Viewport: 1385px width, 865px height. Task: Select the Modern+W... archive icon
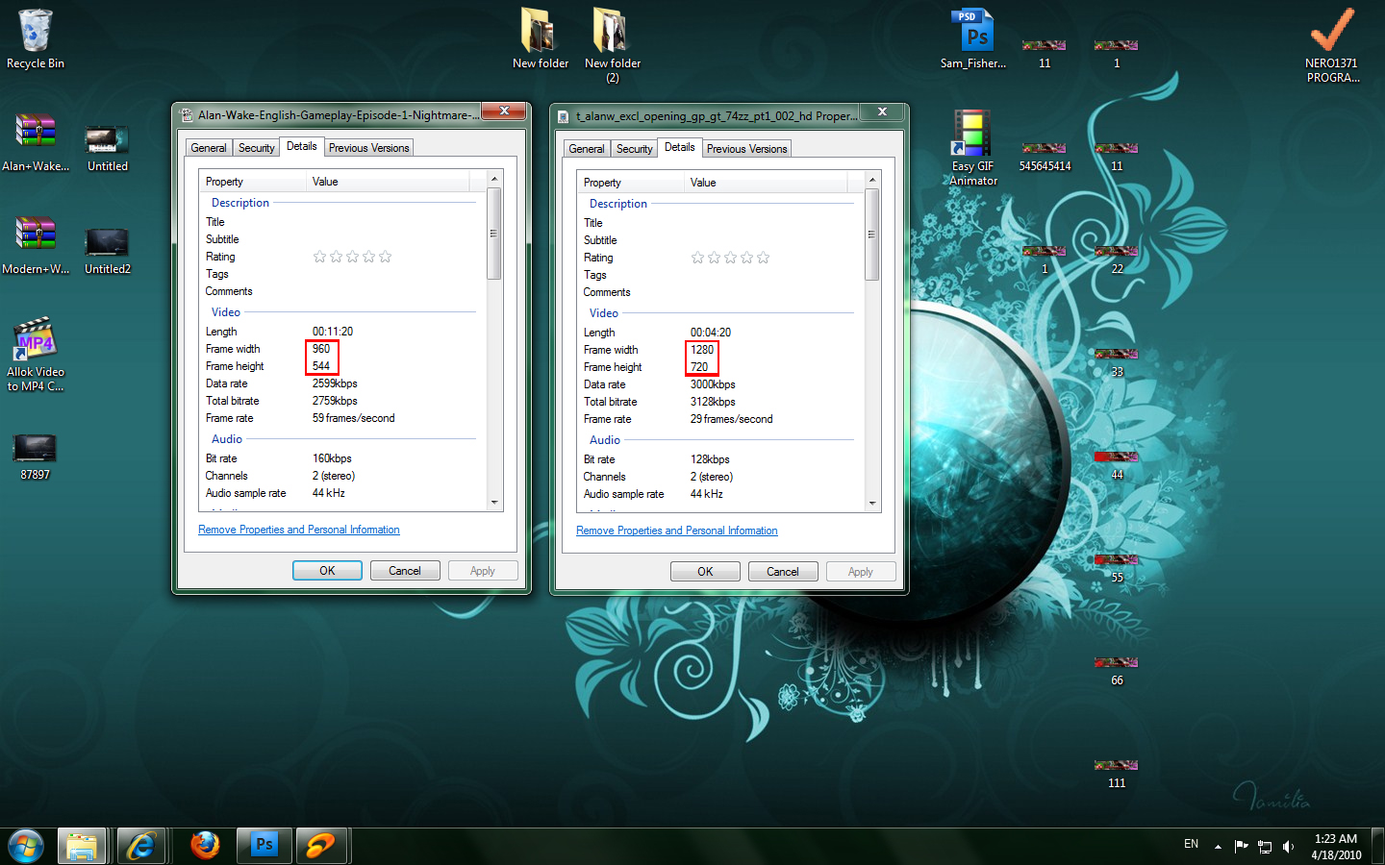[36, 244]
